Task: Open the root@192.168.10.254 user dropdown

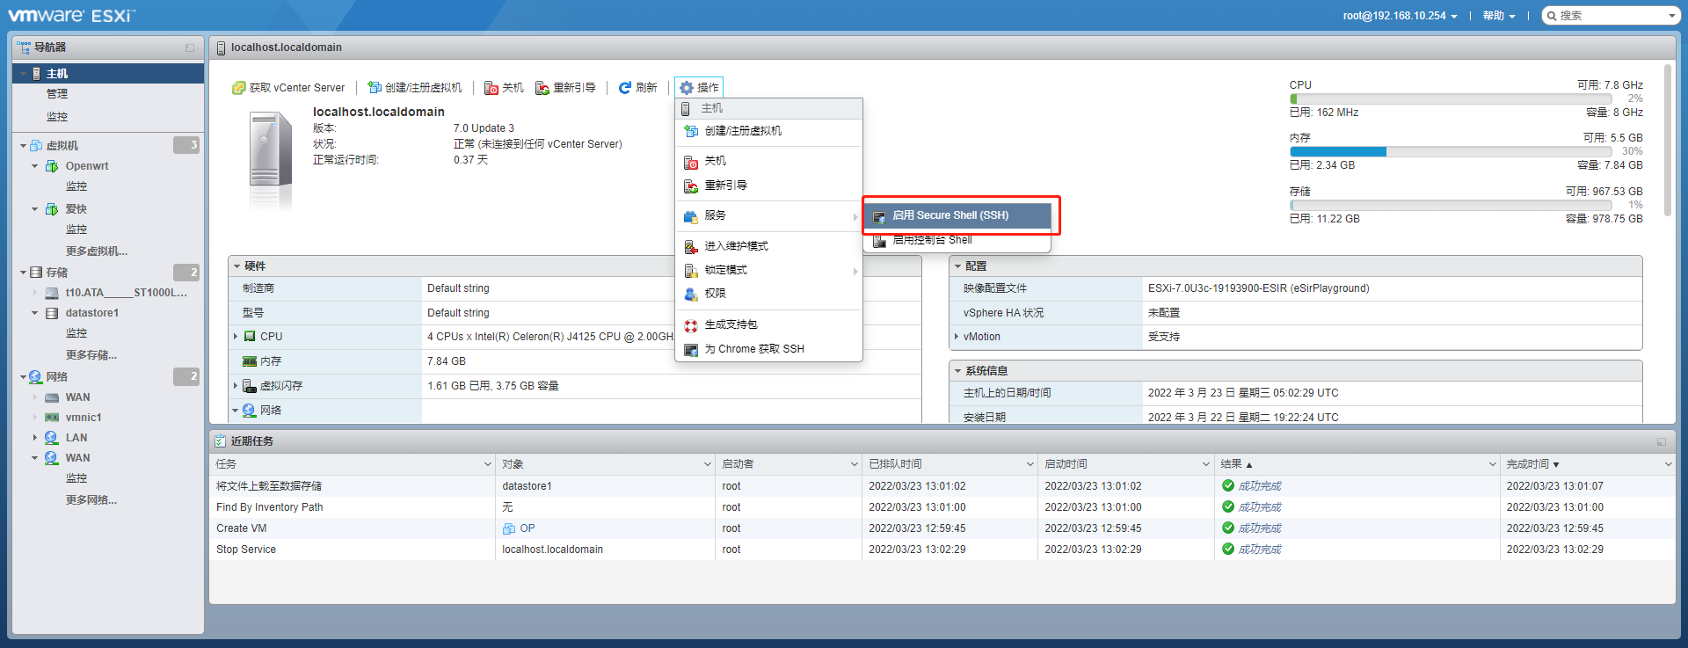Action: click(x=1400, y=16)
